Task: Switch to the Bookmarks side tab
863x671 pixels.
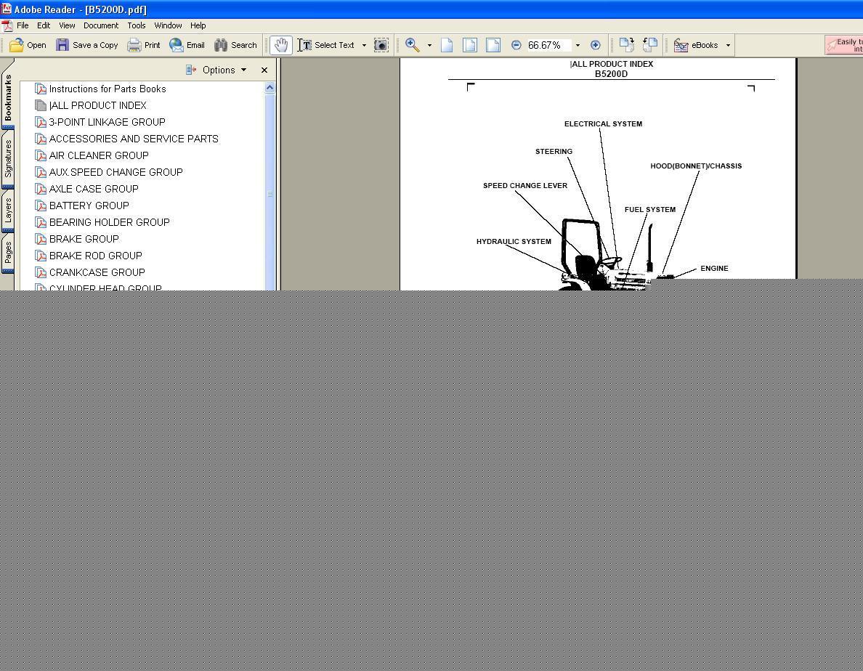Action: click(8, 97)
